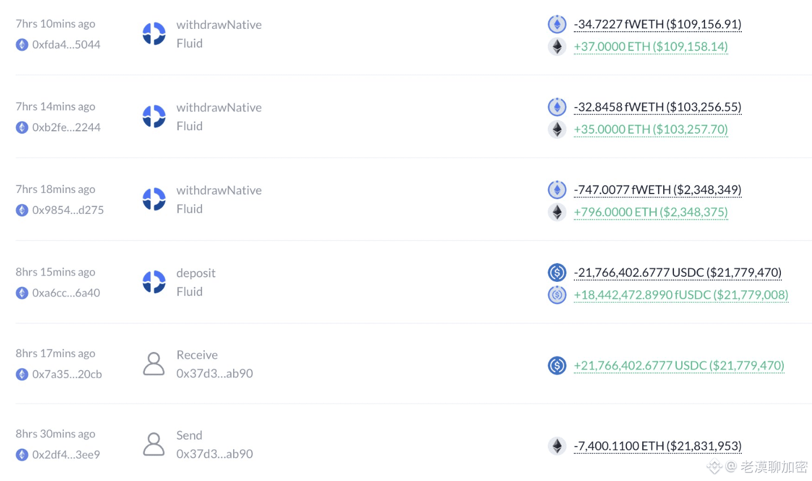The height and width of the screenshot is (481, 812).
Task: Click Ethereum chain icon next to 0xfda4...5044
Action: (22, 45)
